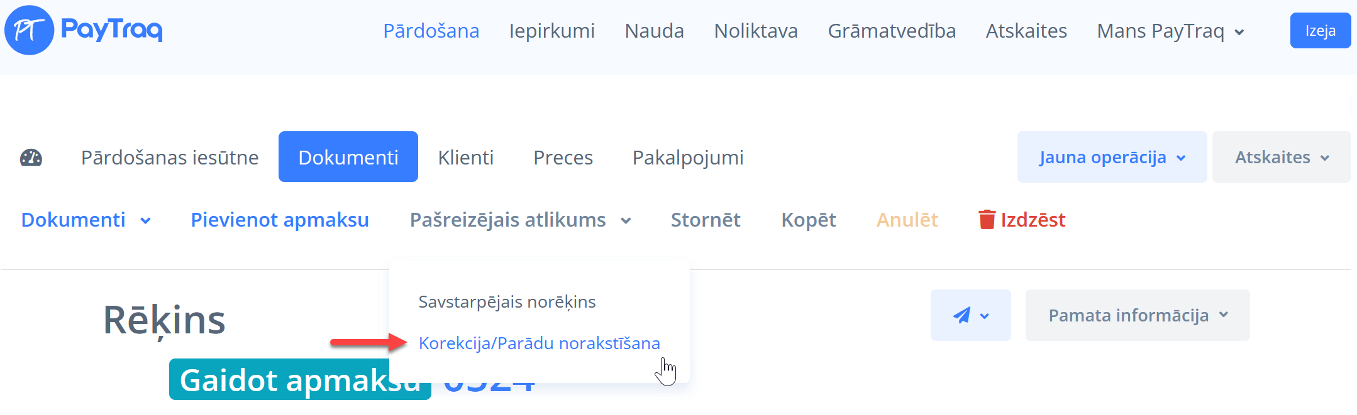Click Pievienot apmaksu link
This screenshot has width=1357, height=415.
(x=280, y=220)
